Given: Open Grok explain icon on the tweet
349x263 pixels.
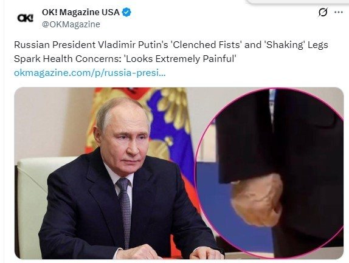Looking at the screenshot, I should pyautogui.click(x=323, y=12).
